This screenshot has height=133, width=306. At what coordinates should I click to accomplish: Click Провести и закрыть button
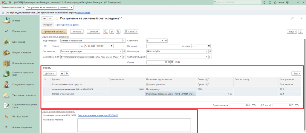[x=54, y=31]
